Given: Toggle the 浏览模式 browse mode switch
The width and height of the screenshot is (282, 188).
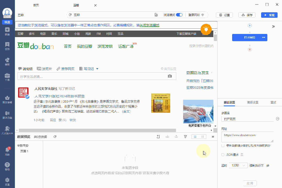Looking at the screenshot, I should (x=179, y=15).
